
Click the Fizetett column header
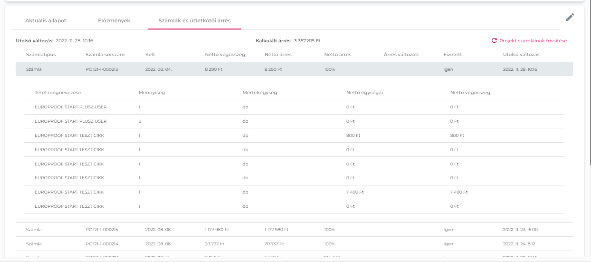(452, 55)
